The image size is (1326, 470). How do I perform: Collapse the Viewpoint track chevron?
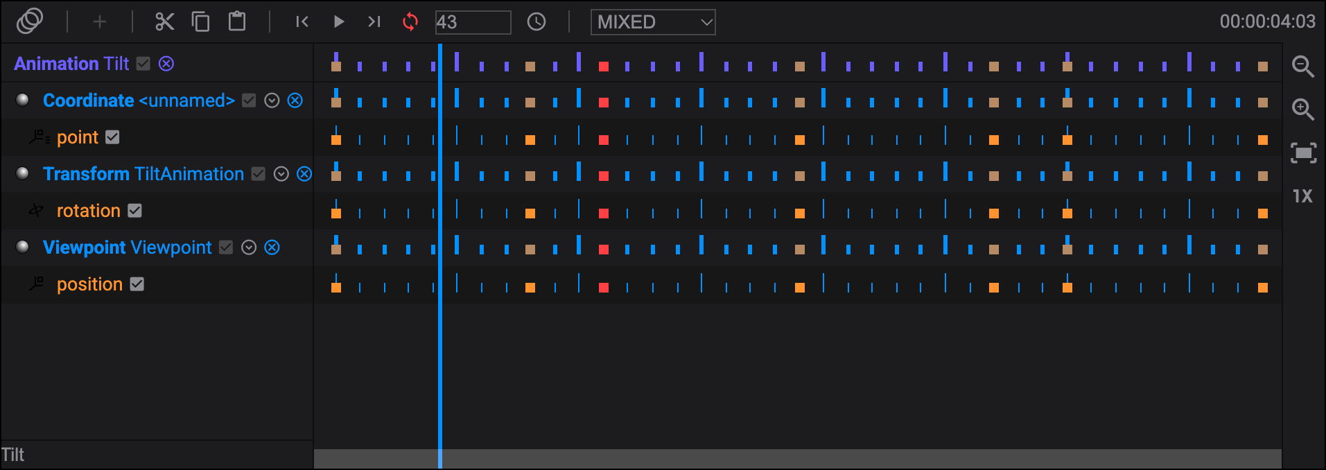point(249,247)
